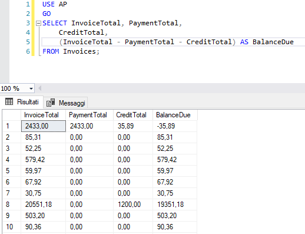Select the InvoiceTotal column header
This screenshot has width=305, height=234.
(43, 115)
